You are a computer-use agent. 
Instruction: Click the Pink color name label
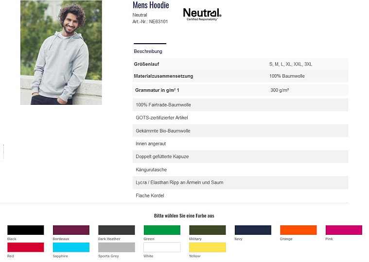click(329, 239)
